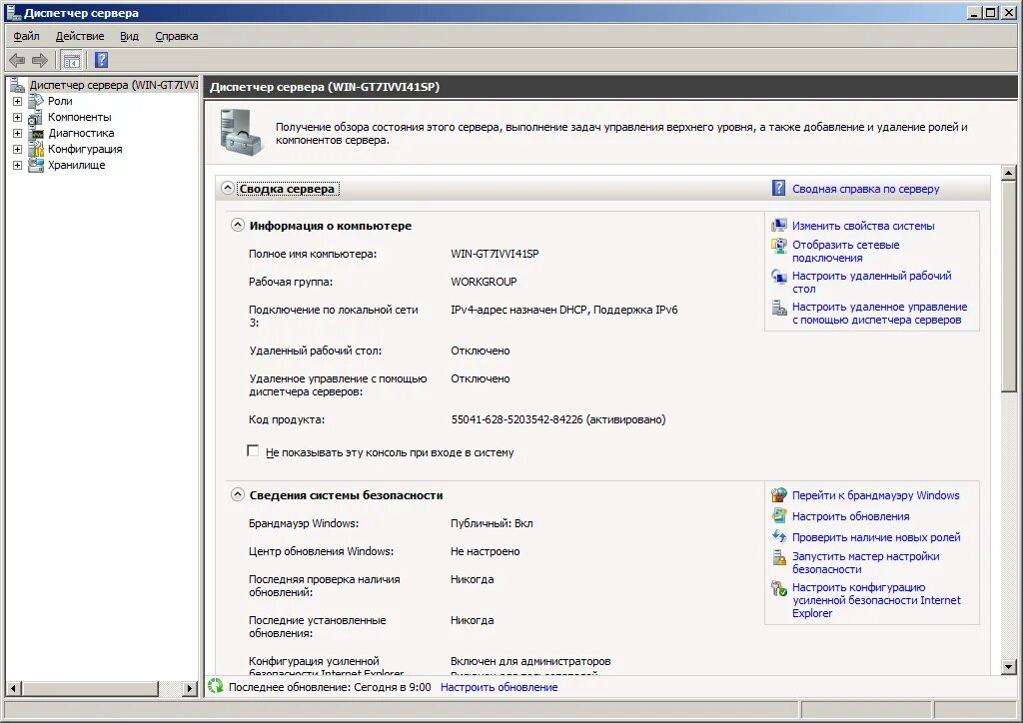Click the 'Публичный: Вкл' firewall value
The width and height of the screenshot is (1023, 723).
pos(492,523)
